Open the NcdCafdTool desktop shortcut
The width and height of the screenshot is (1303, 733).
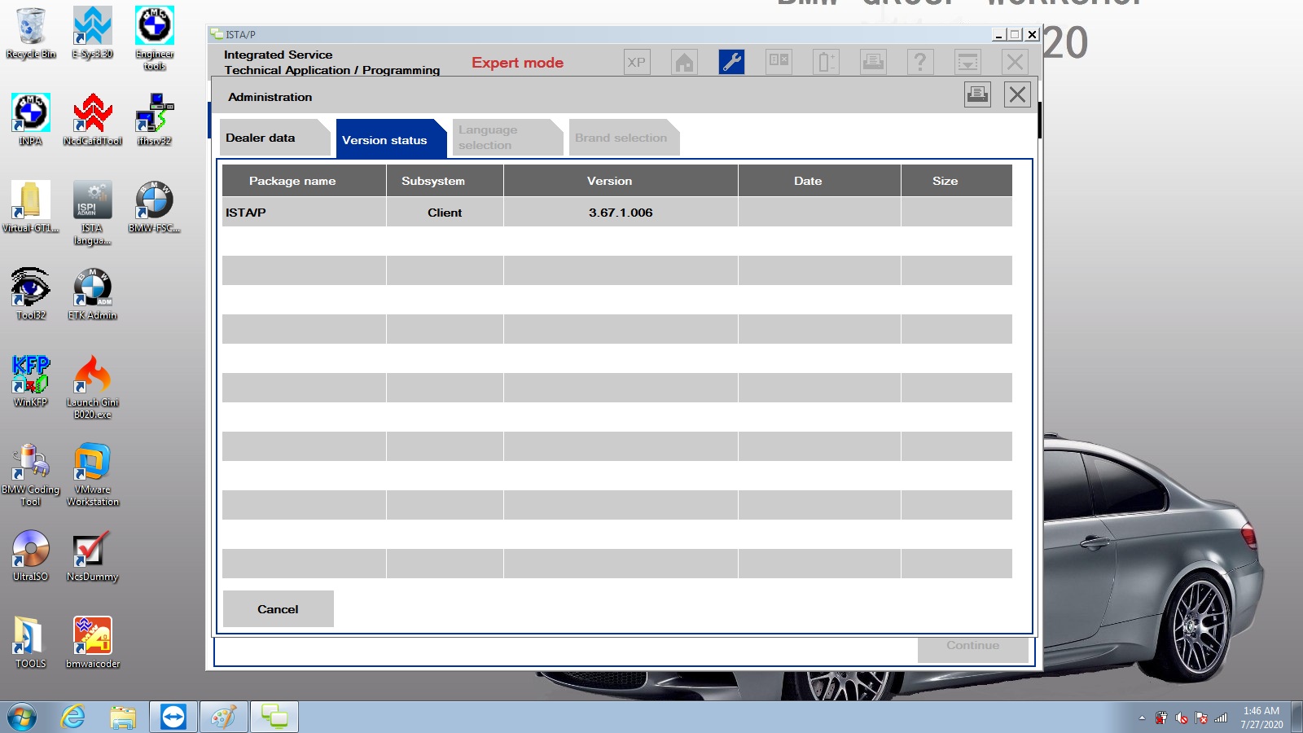[92, 120]
